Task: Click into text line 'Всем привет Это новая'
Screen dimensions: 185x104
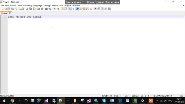Action: pyautogui.click(x=24, y=17)
